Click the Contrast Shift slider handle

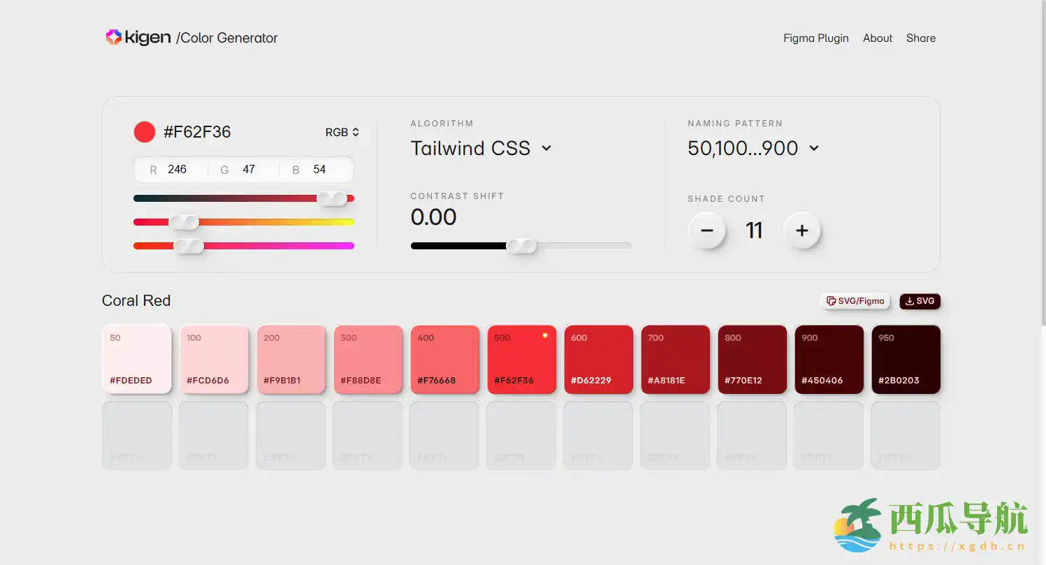[x=521, y=246]
